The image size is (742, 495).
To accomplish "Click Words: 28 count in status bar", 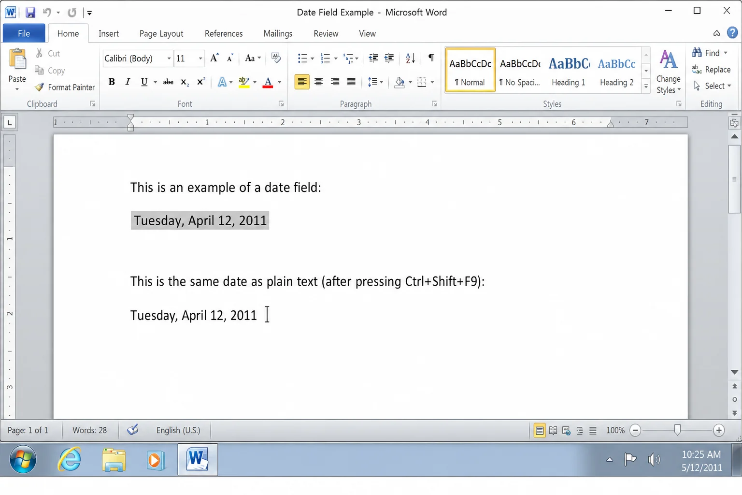I will pos(89,430).
